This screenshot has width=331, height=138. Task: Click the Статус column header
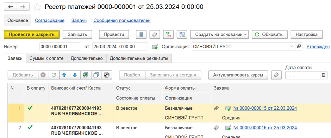pos(138,88)
